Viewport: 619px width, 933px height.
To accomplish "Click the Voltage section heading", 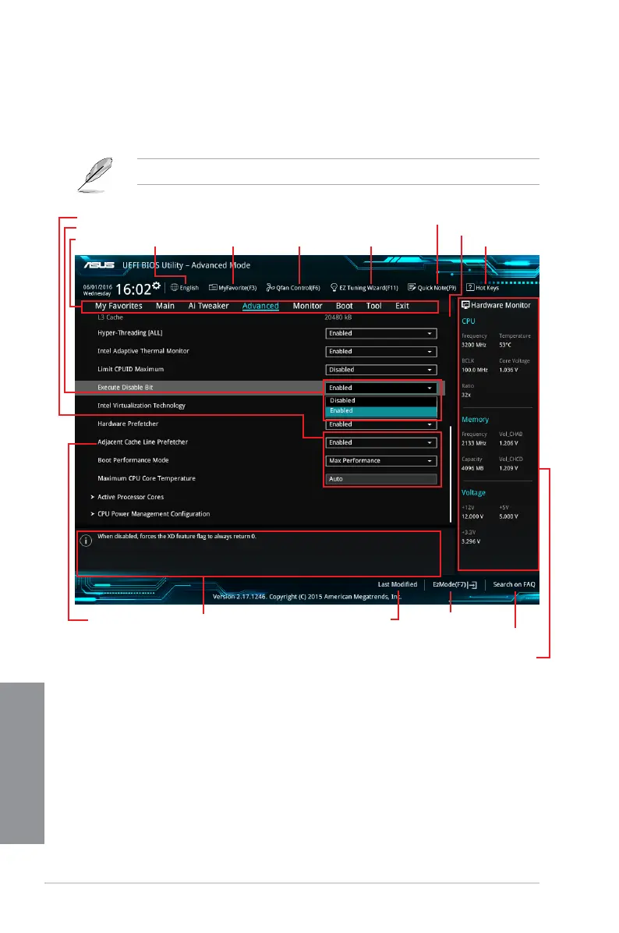I will click(x=473, y=493).
